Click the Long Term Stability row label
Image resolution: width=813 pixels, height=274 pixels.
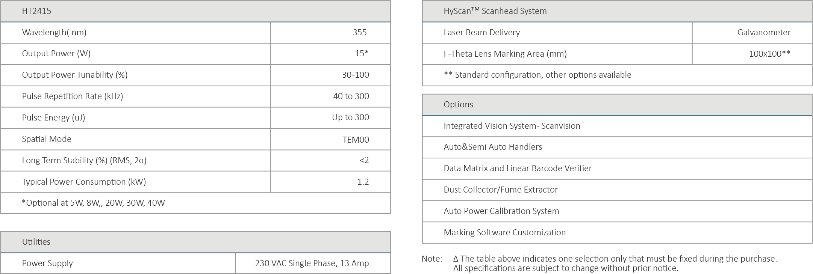point(84,161)
